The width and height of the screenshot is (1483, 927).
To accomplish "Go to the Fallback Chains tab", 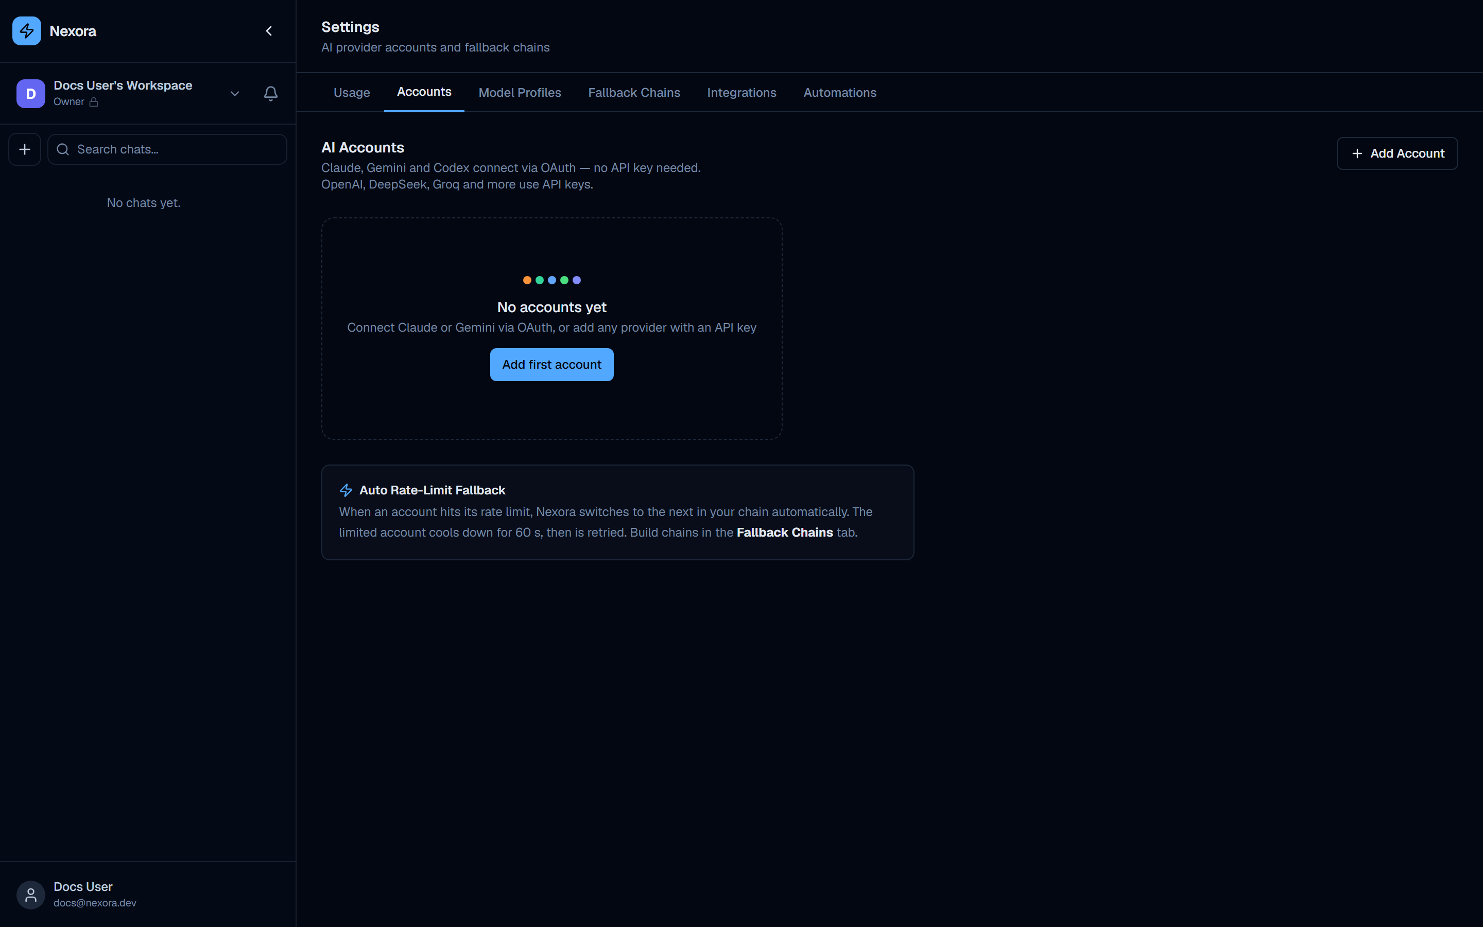I will [x=634, y=93].
